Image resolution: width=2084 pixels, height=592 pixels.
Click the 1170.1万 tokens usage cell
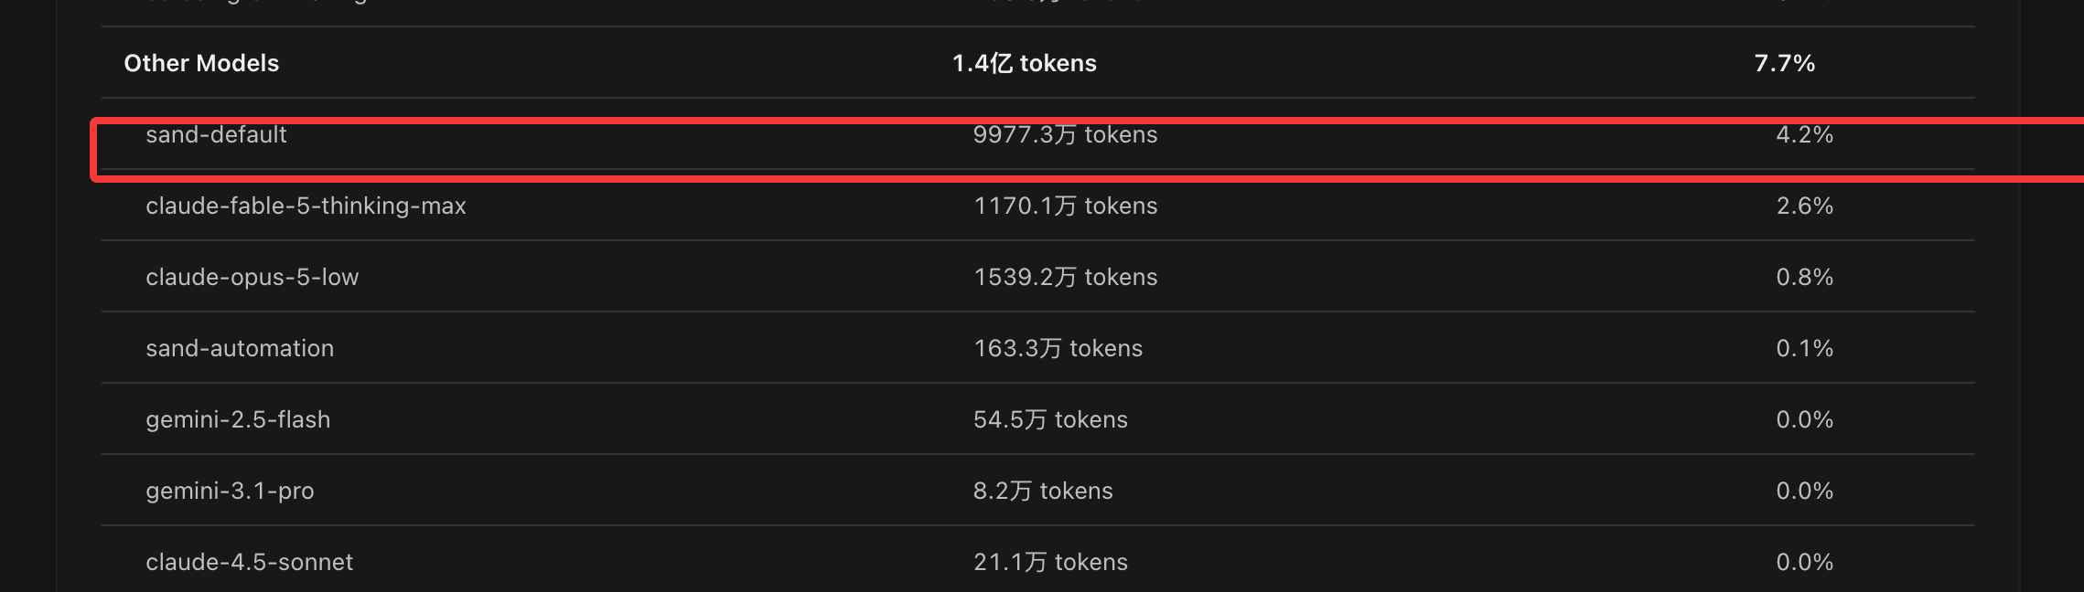tap(1065, 206)
